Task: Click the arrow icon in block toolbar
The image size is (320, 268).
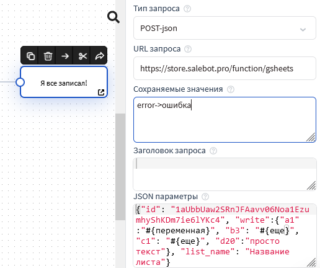Action: pyautogui.click(x=65, y=56)
